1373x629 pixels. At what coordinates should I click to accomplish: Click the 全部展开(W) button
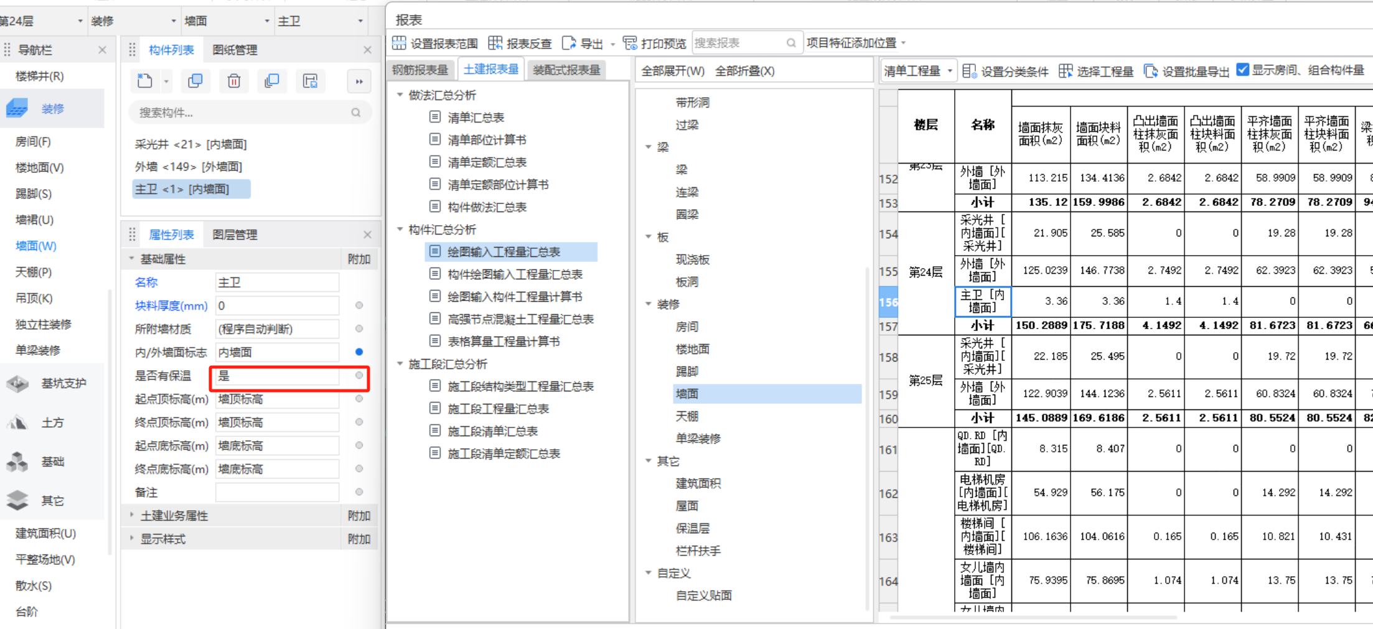[673, 71]
